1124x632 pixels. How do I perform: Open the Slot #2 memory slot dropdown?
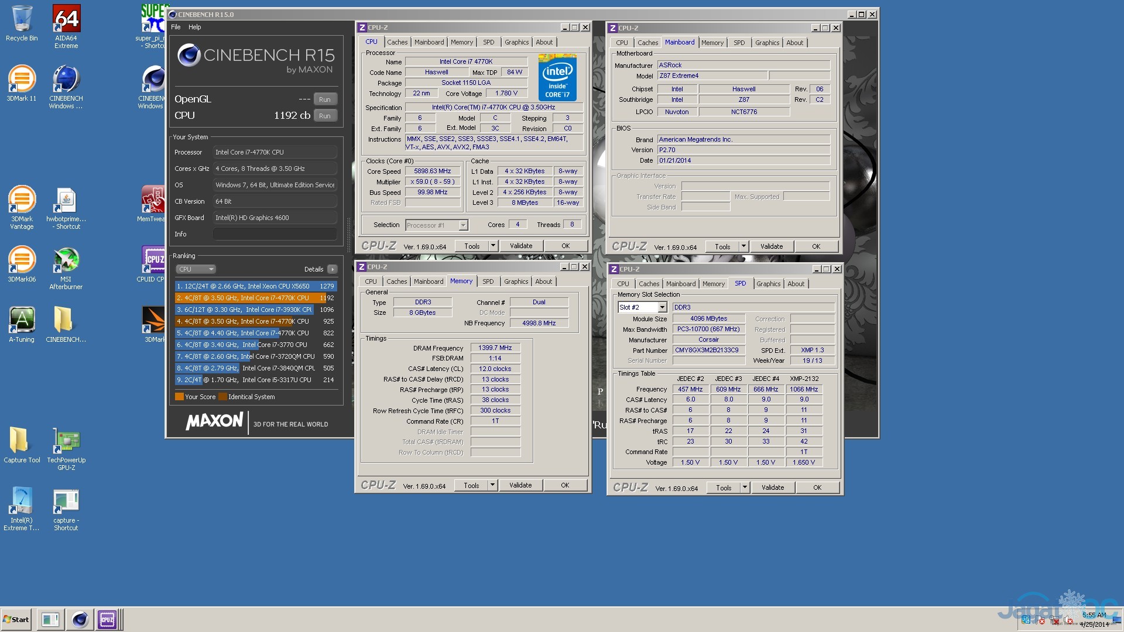(643, 307)
